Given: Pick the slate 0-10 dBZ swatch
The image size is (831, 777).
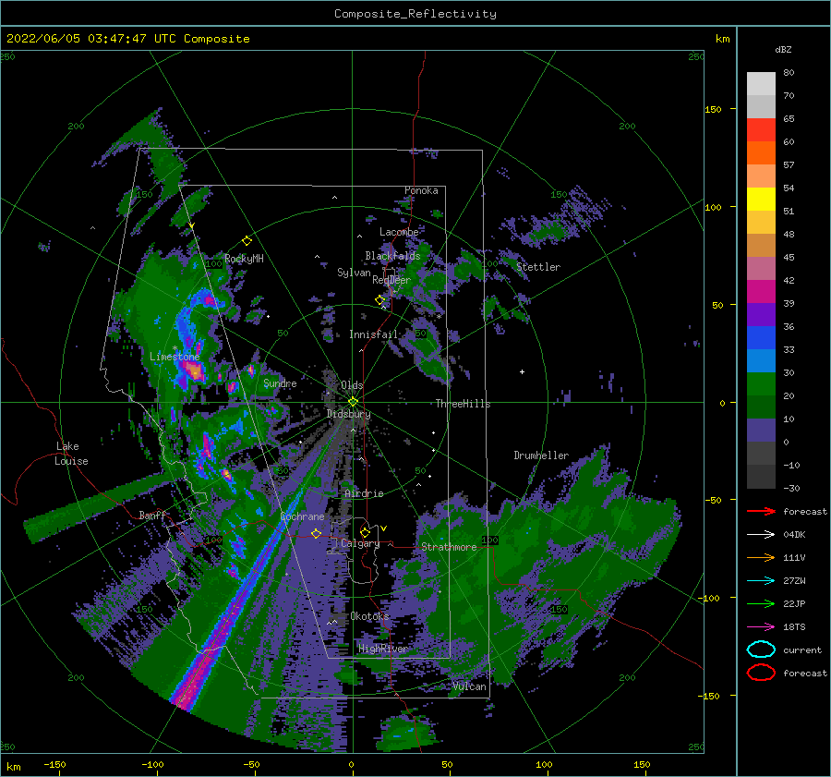Looking at the screenshot, I should [761, 431].
